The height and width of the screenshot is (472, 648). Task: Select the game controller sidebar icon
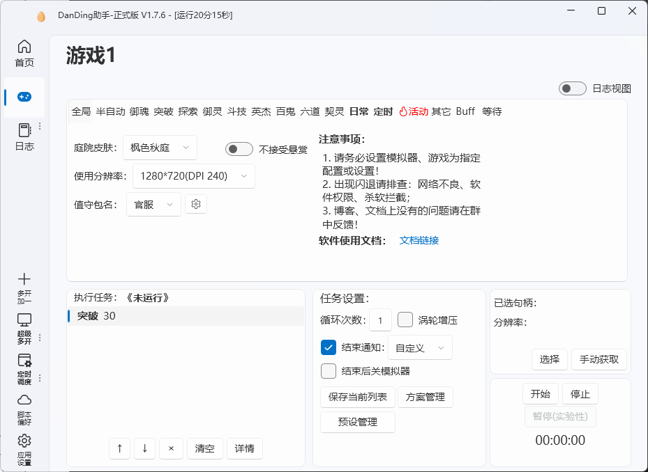point(24,97)
